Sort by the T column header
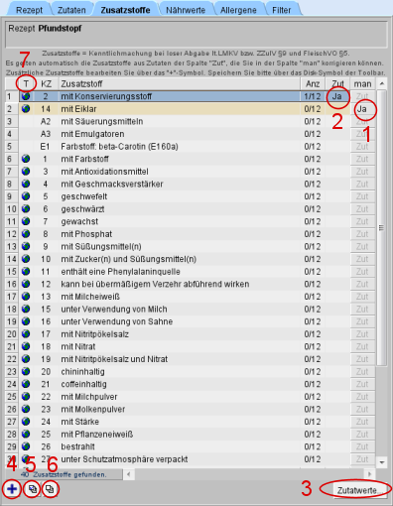 pyautogui.click(x=26, y=84)
